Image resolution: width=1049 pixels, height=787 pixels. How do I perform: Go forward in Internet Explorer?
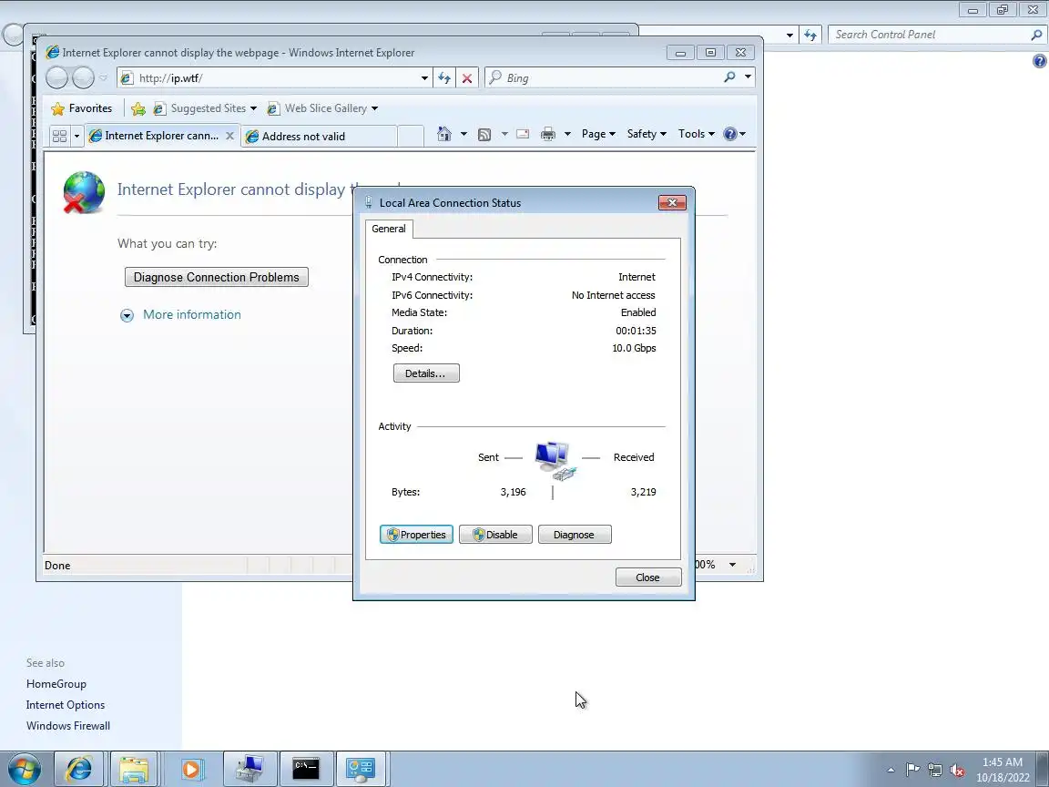pyautogui.click(x=83, y=78)
